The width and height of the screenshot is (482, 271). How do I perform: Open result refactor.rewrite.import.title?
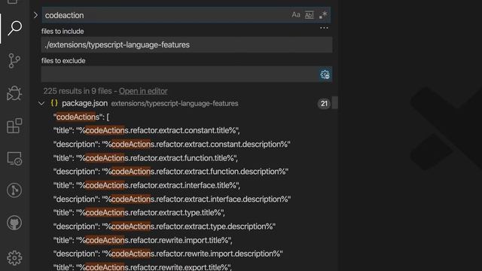[142, 240]
